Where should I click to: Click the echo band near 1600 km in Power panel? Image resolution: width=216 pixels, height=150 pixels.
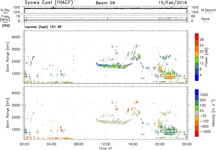coord(114,66)
